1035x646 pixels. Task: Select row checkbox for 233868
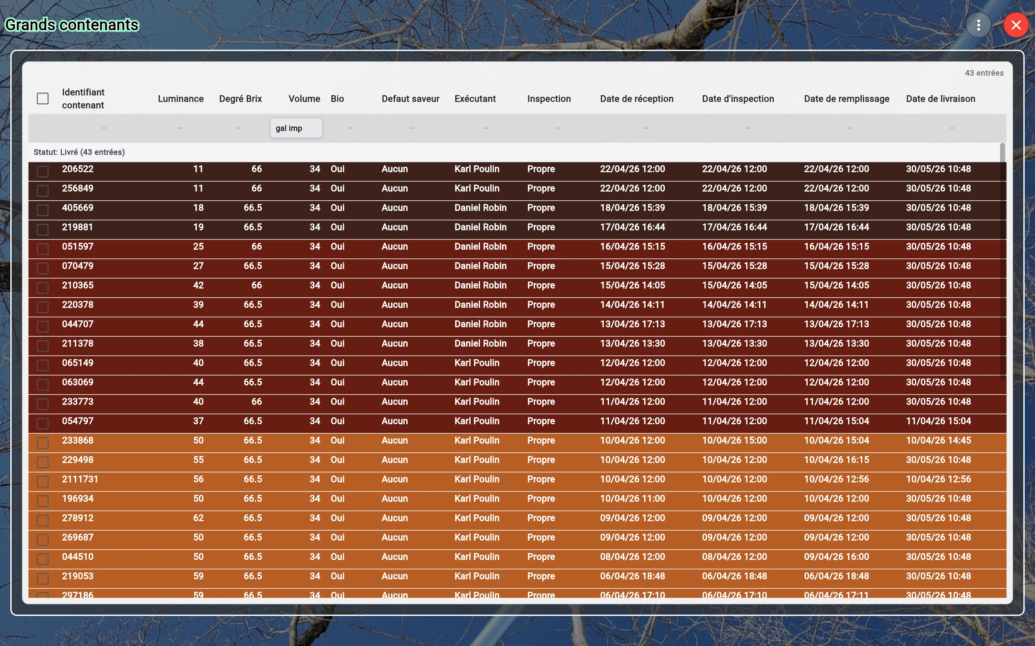[43, 443]
